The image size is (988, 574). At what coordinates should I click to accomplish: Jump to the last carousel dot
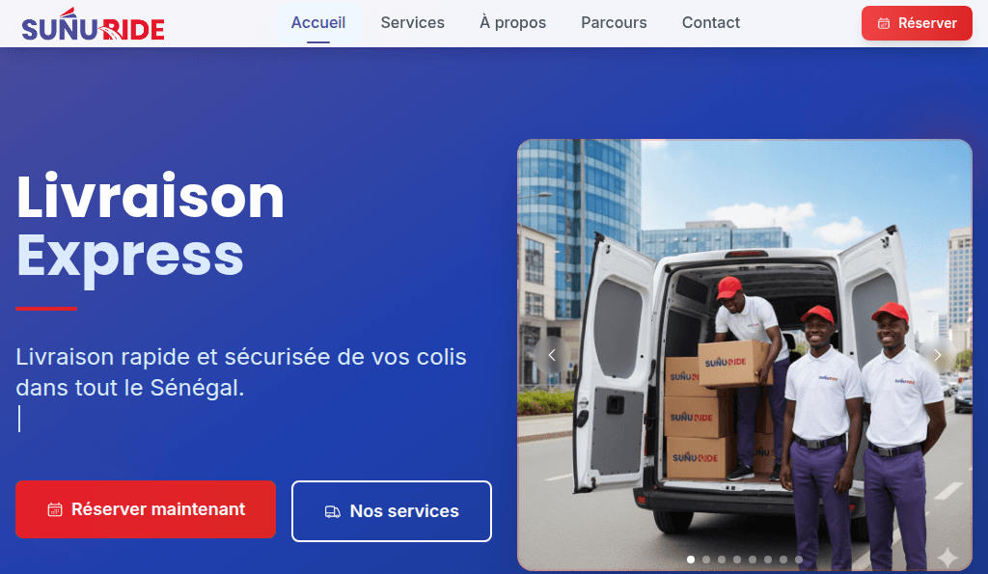coord(799,560)
